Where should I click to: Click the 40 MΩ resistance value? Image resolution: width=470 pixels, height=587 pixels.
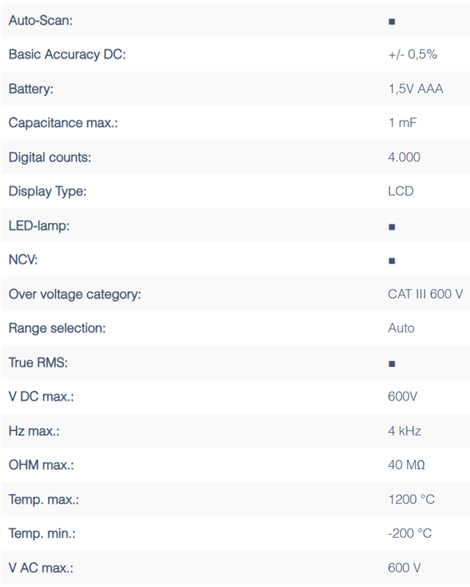406,465
